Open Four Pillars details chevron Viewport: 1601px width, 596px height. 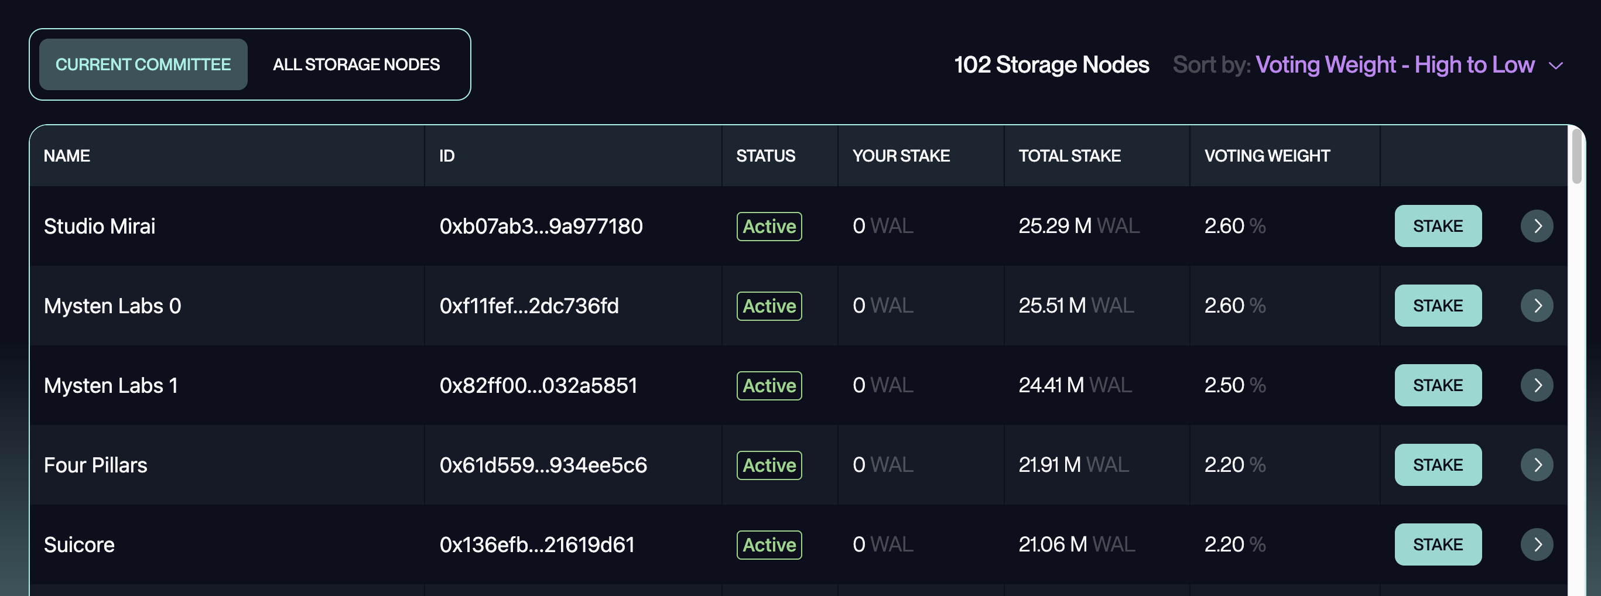click(x=1537, y=464)
